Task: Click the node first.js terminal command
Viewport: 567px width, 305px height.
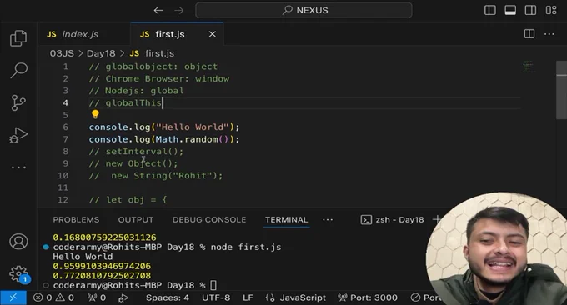Action: tap(246, 247)
